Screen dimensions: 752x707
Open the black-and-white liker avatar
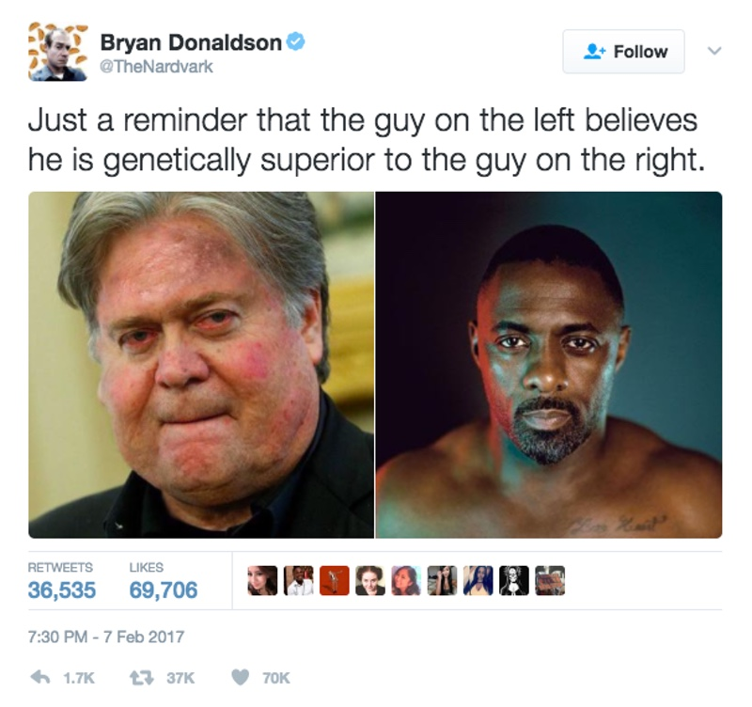[514, 580]
